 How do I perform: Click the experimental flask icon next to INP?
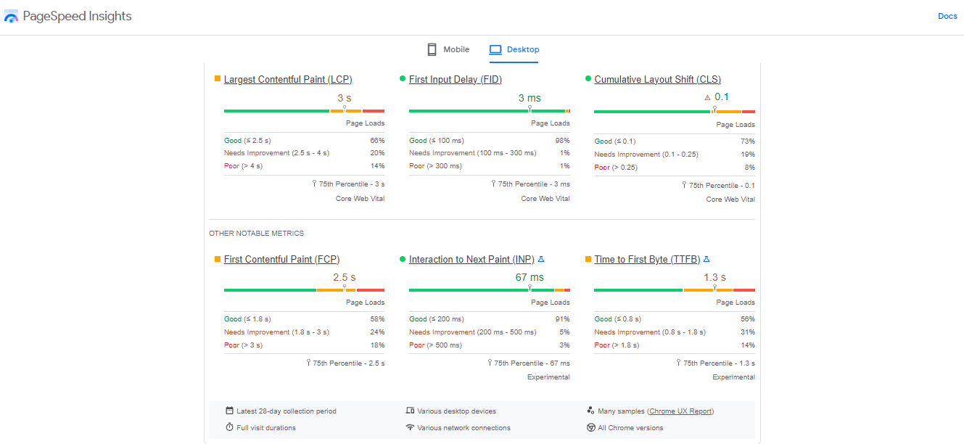(x=541, y=259)
